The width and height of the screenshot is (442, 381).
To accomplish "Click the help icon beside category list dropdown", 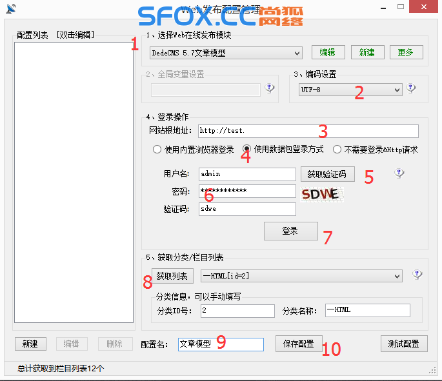I will pyautogui.click(x=417, y=274).
